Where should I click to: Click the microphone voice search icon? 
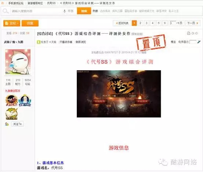coord(65,11)
